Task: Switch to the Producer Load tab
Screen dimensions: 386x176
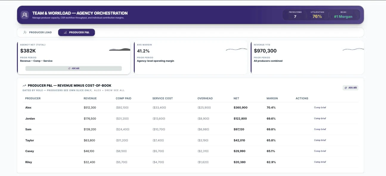Action: pyautogui.click(x=38, y=32)
